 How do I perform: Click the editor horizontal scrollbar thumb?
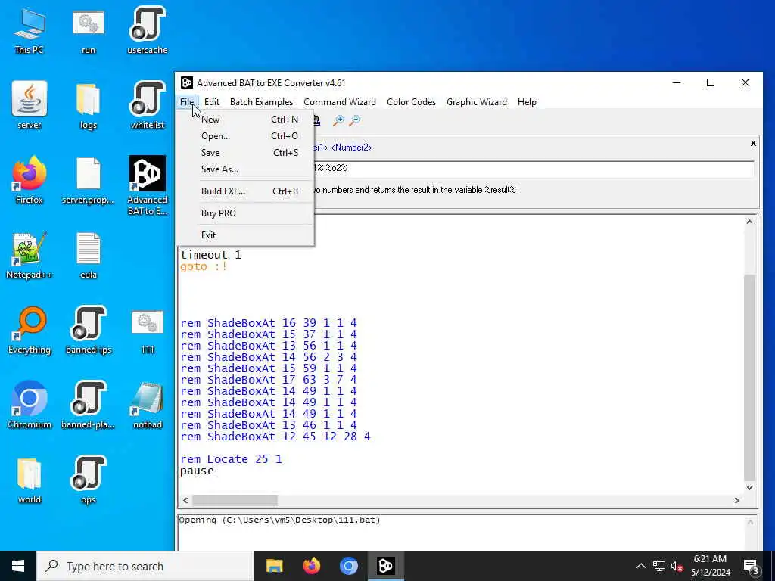[x=235, y=501]
